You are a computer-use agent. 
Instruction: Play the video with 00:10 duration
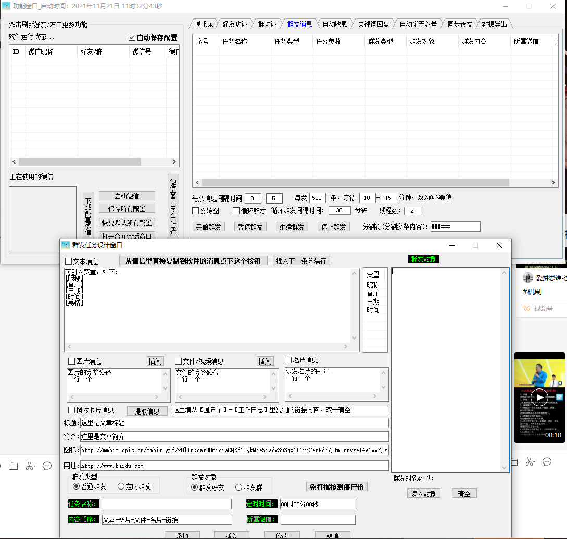(x=539, y=397)
